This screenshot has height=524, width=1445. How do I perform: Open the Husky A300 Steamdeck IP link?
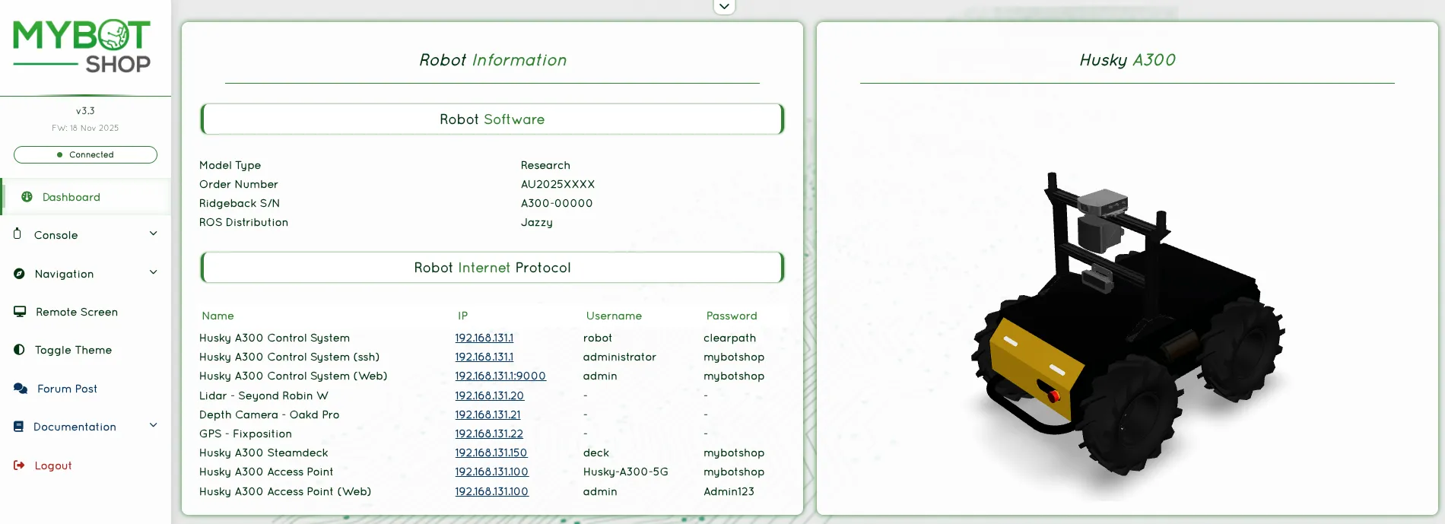tap(491, 453)
